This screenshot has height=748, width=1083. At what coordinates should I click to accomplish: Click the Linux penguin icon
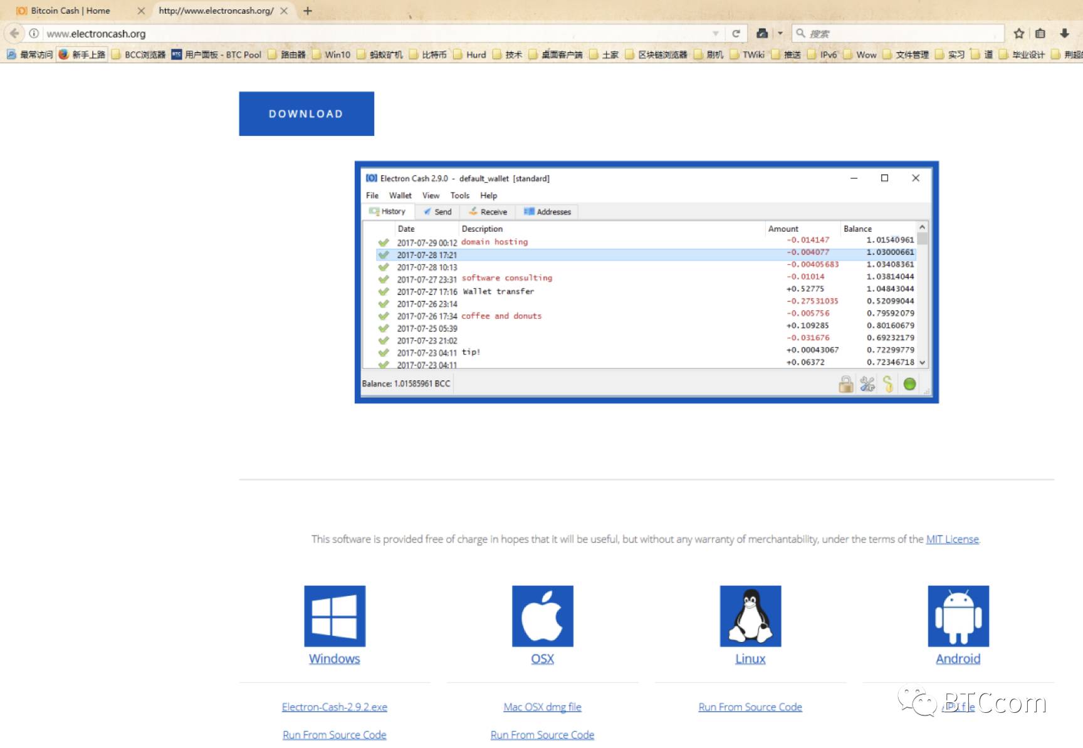[750, 616]
